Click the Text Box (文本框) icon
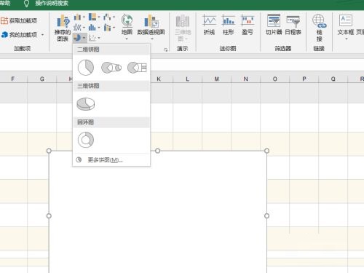The image size is (364, 273). pos(346,20)
